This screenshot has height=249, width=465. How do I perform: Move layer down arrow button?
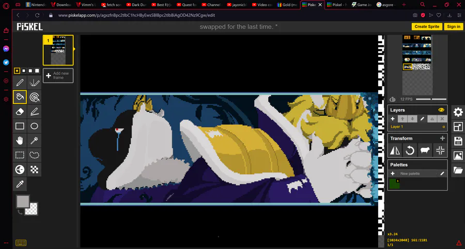412,119
